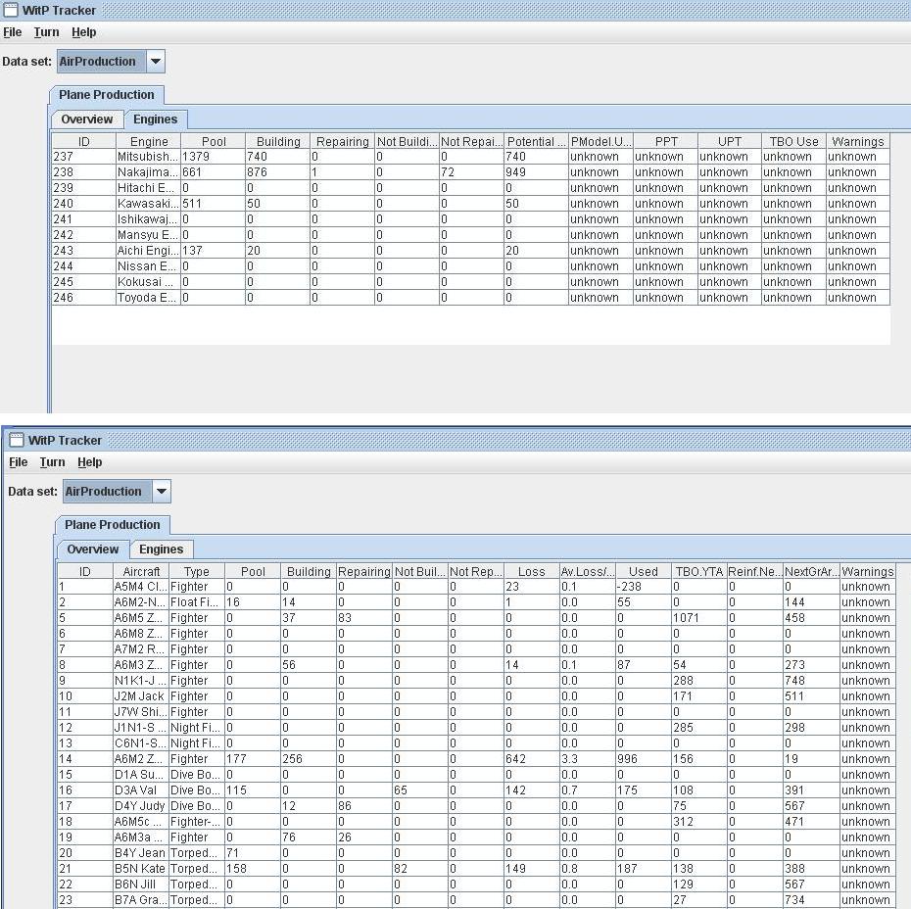Open Turn menu in upper window
This screenshot has height=909, width=911.
46,32
